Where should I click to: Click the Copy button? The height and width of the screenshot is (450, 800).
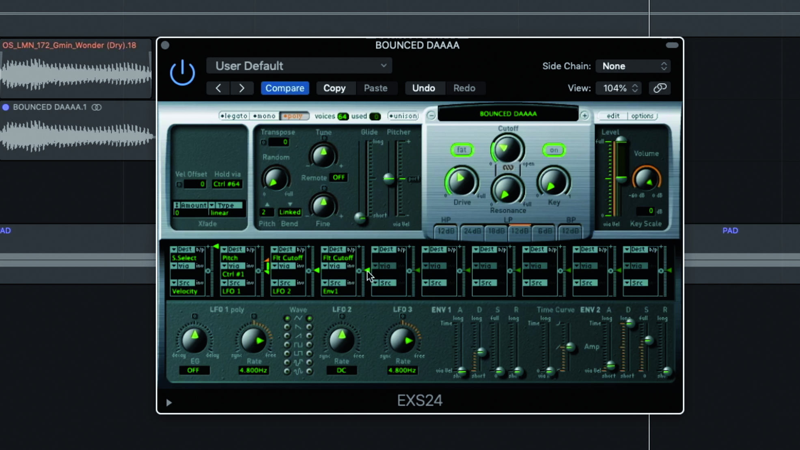334,88
